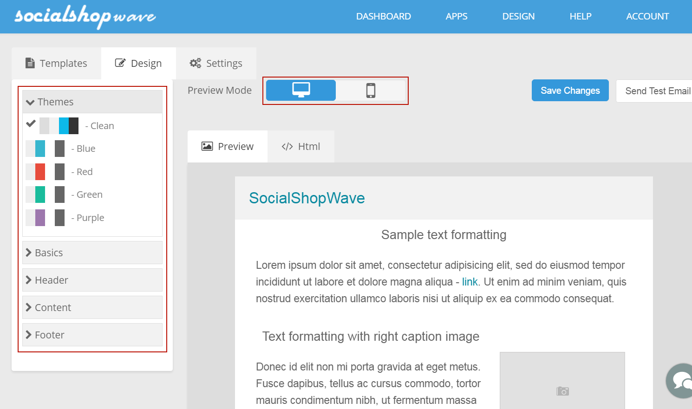Image resolution: width=692 pixels, height=409 pixels.
Task: Collapse the Themes section
Action: [92, 102]
